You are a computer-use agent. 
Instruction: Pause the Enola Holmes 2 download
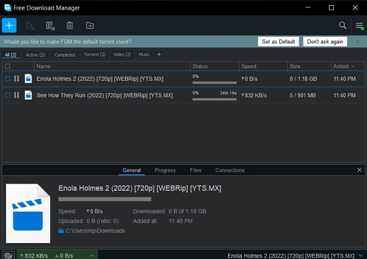[16, 78]
